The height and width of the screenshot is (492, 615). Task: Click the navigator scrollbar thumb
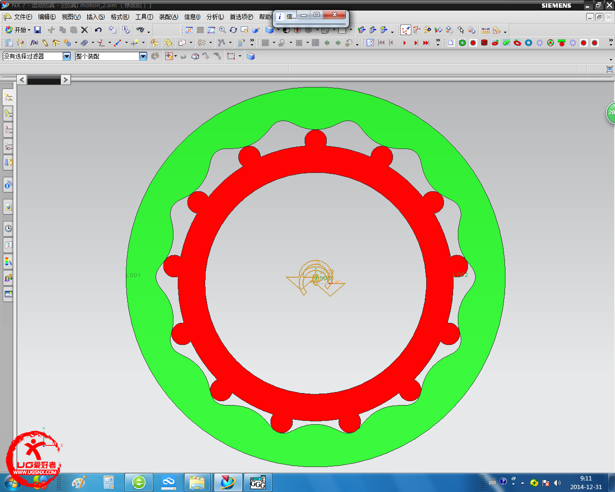pos(44,80)
